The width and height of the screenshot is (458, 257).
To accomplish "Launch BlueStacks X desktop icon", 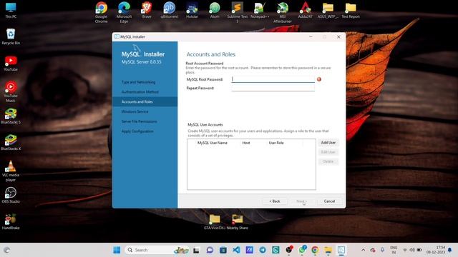I will click(x=11, y=142).
